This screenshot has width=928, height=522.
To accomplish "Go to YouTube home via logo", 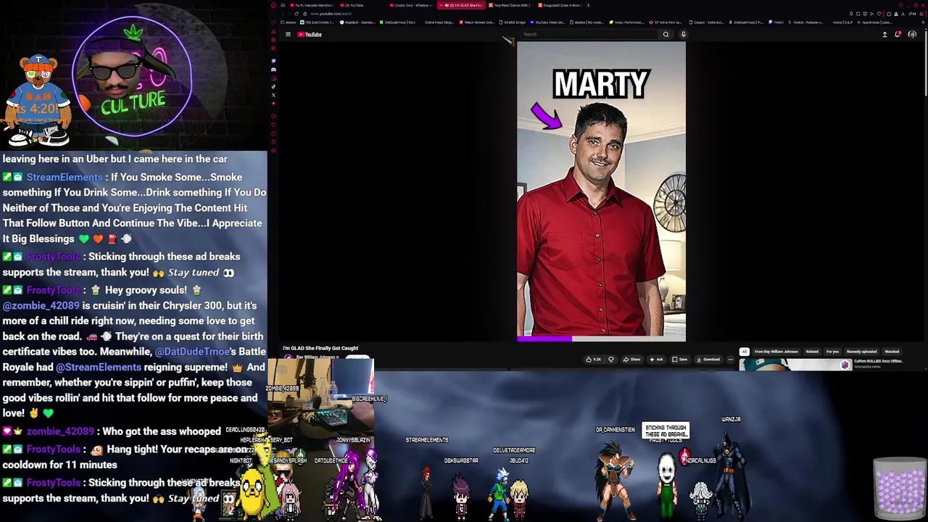I will click(310, 34).
